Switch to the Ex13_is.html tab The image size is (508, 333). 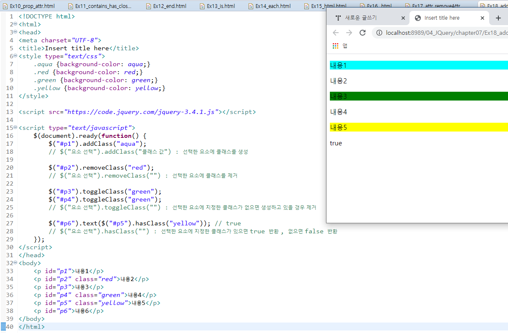(217, 6)
